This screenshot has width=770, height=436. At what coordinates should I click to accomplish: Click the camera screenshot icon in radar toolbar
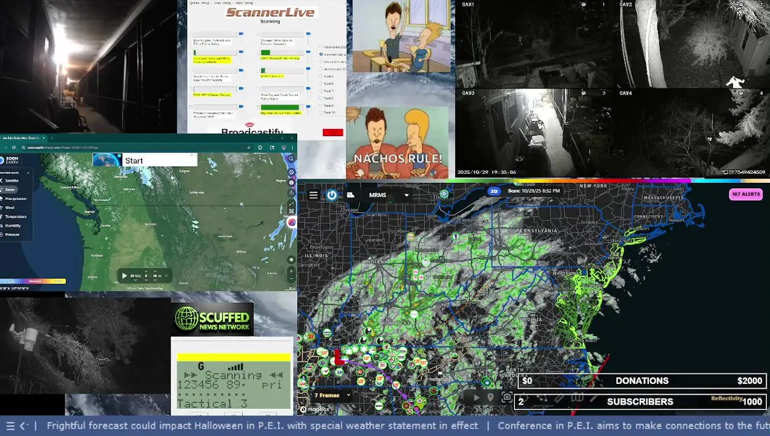point(507,397)
